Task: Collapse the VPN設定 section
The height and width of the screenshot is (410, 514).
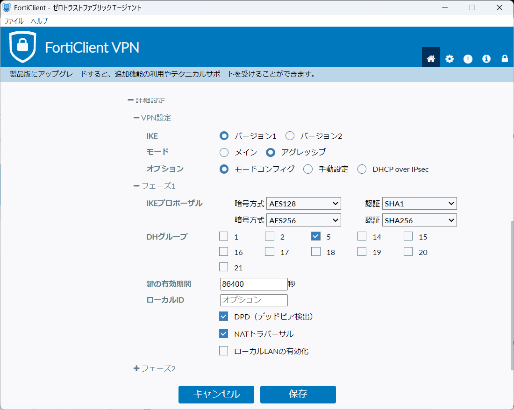Action: [136, 118]
